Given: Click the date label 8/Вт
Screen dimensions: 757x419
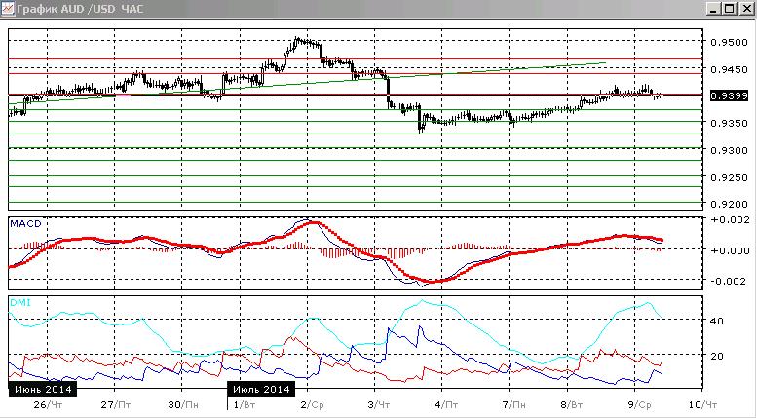Looking at the screenshot, I should pyautogui.click(x=571, y=404).
